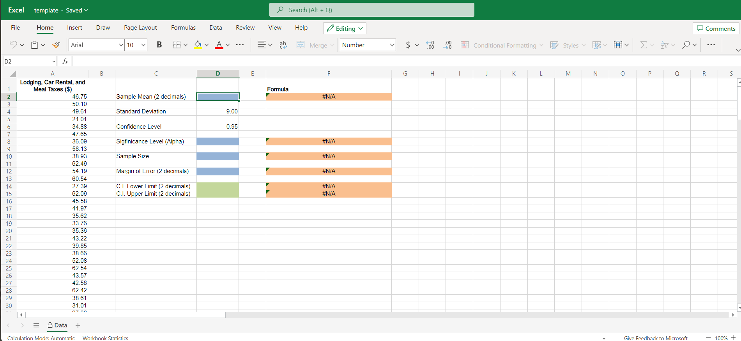Open the Number format dropdown
The width and height of the screenshot is (741, 341).
(392, 45)
